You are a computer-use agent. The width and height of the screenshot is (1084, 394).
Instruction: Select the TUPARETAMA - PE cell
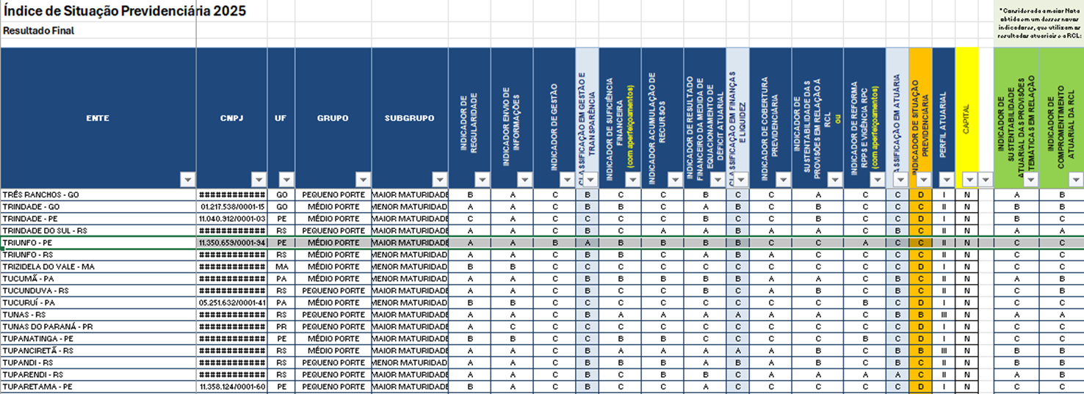point(98,386)
